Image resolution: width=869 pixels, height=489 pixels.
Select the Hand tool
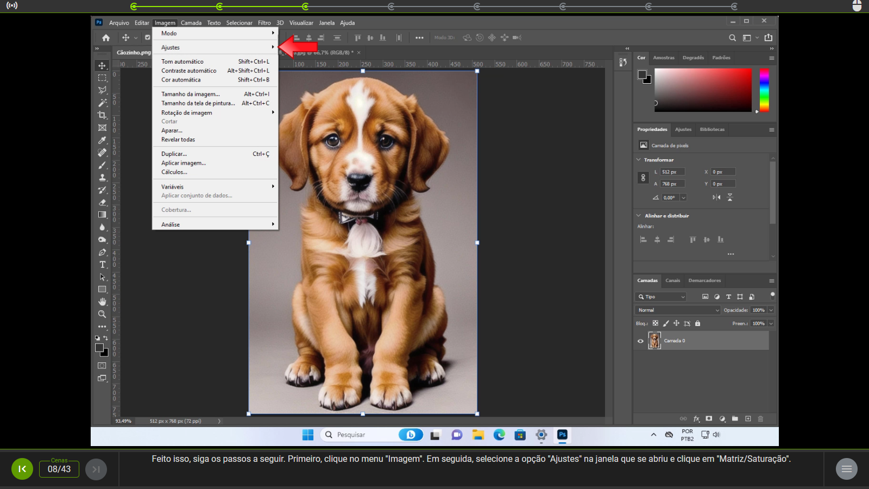click(102, 302)
